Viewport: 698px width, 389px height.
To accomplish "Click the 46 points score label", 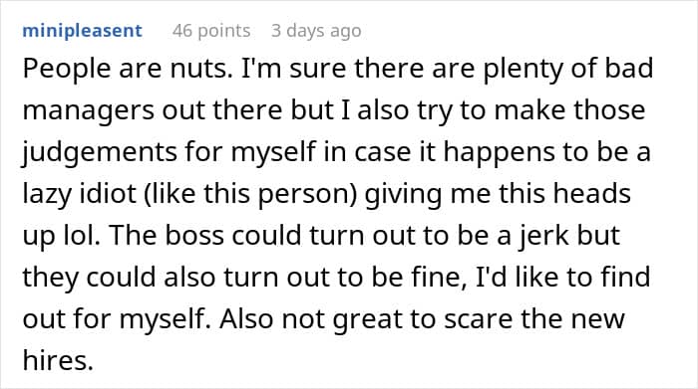I will pos(211,31).
